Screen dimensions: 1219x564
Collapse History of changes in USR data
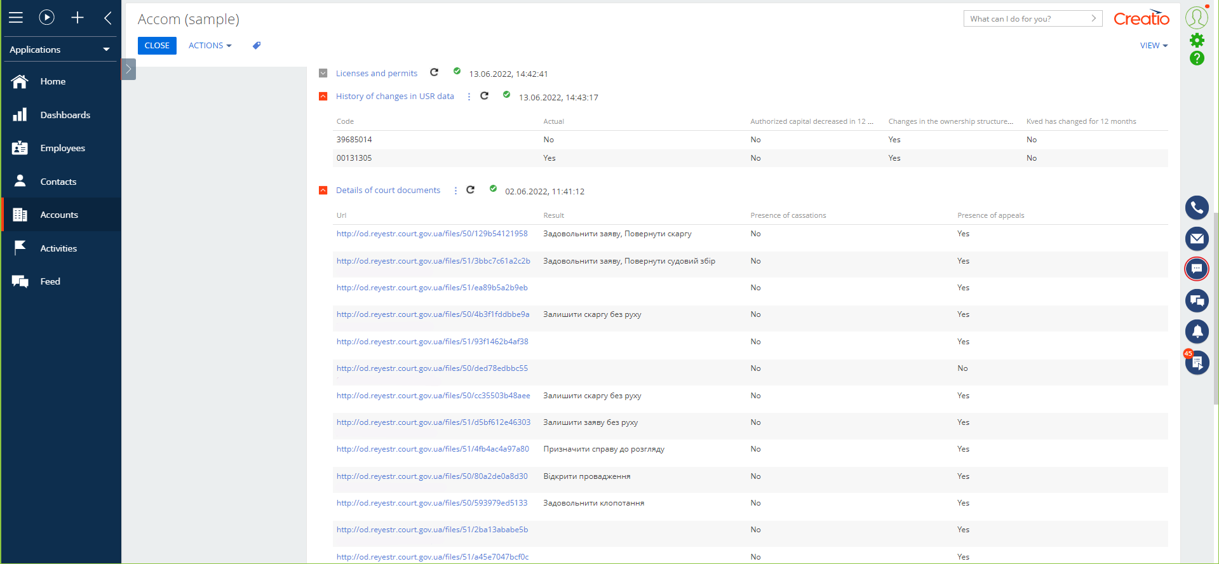pyautogui.click(x=323, y=97)
